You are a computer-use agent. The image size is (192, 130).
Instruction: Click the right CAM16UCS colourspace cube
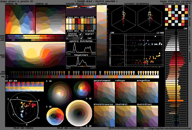[150, 18]
